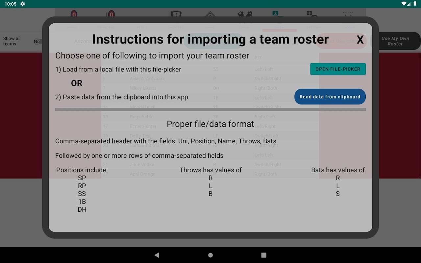Click the 'Comma-separated header with the fields' line
421x263 pixels.
pos(166,141)
